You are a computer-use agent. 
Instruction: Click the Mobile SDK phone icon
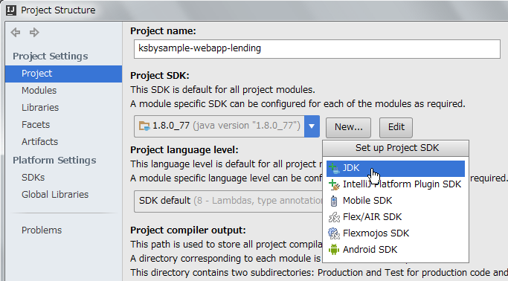tap(334, 201)
